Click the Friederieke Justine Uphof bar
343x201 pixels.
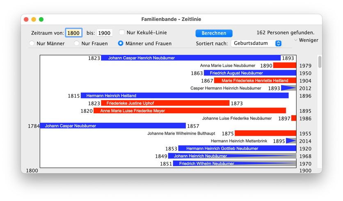[165, 103]
